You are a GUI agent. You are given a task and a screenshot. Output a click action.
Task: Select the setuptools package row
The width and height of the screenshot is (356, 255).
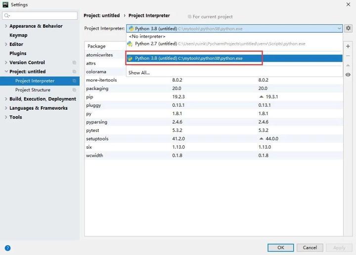tap(214, 138)
